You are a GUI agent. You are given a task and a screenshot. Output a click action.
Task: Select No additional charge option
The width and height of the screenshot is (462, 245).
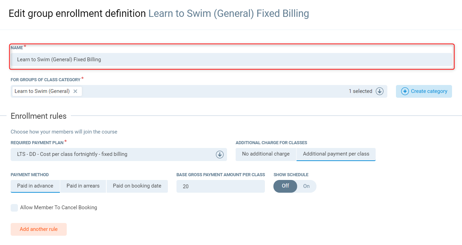pyautogui.click(x=266, y=154)
